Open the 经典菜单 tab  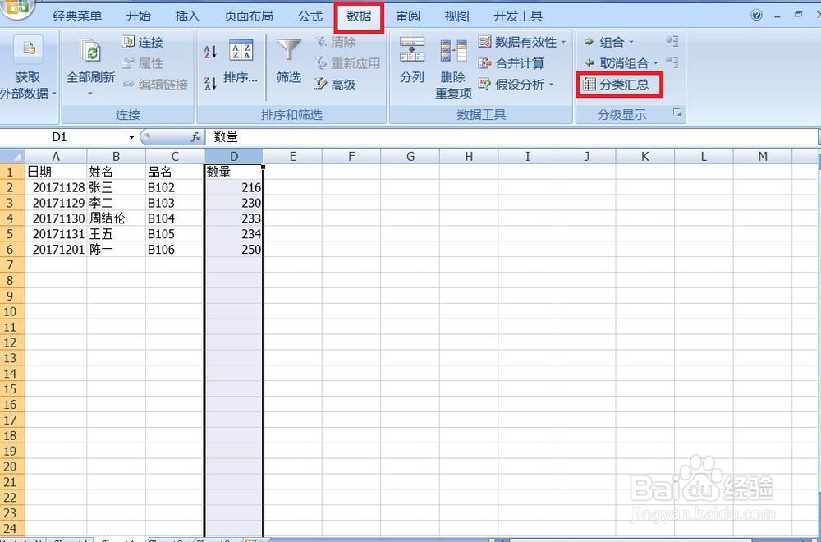tap(77, 16)
